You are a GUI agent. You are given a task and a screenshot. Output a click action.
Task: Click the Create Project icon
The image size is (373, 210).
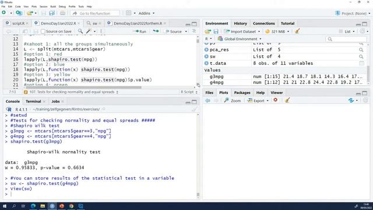19,13
